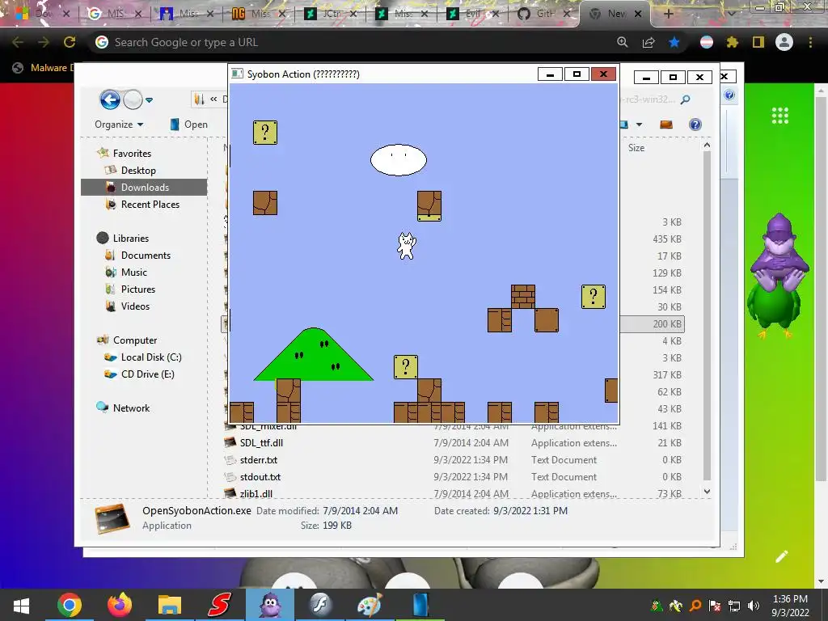This screenshot has height=621, width=828.
Task: Click Chrome's back navigation arrow
Action: coord(18,42)
